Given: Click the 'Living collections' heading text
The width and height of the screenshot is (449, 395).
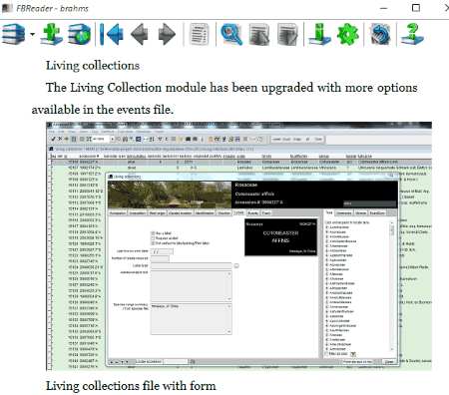Looking at the screenshot, I should (93, 66).
